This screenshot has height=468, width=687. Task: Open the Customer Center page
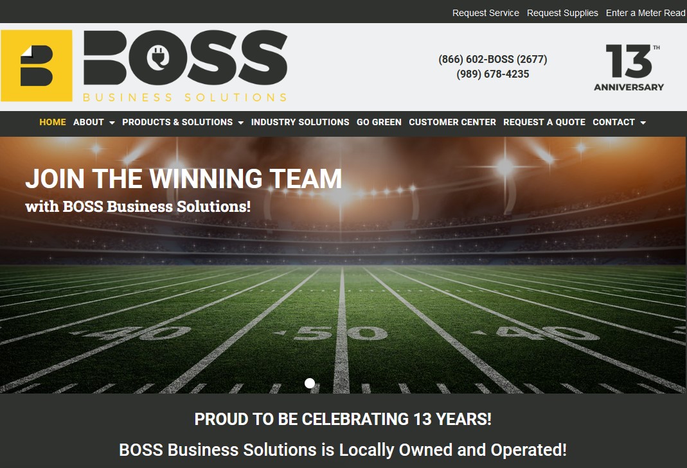452,122
